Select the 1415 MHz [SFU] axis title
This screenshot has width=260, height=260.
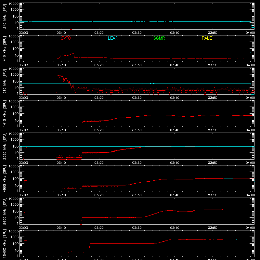pos(4,113)
